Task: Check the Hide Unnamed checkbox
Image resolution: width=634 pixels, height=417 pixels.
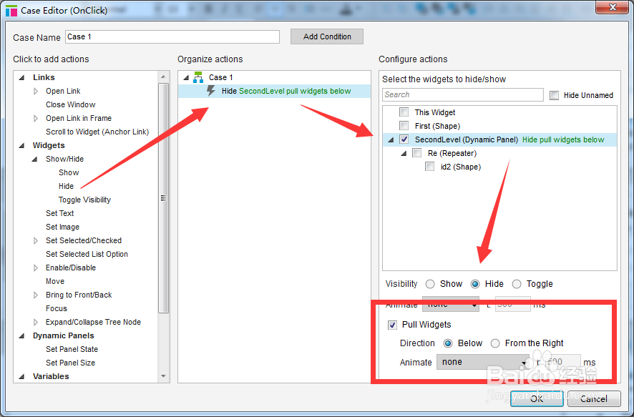Action: [554, 95]
